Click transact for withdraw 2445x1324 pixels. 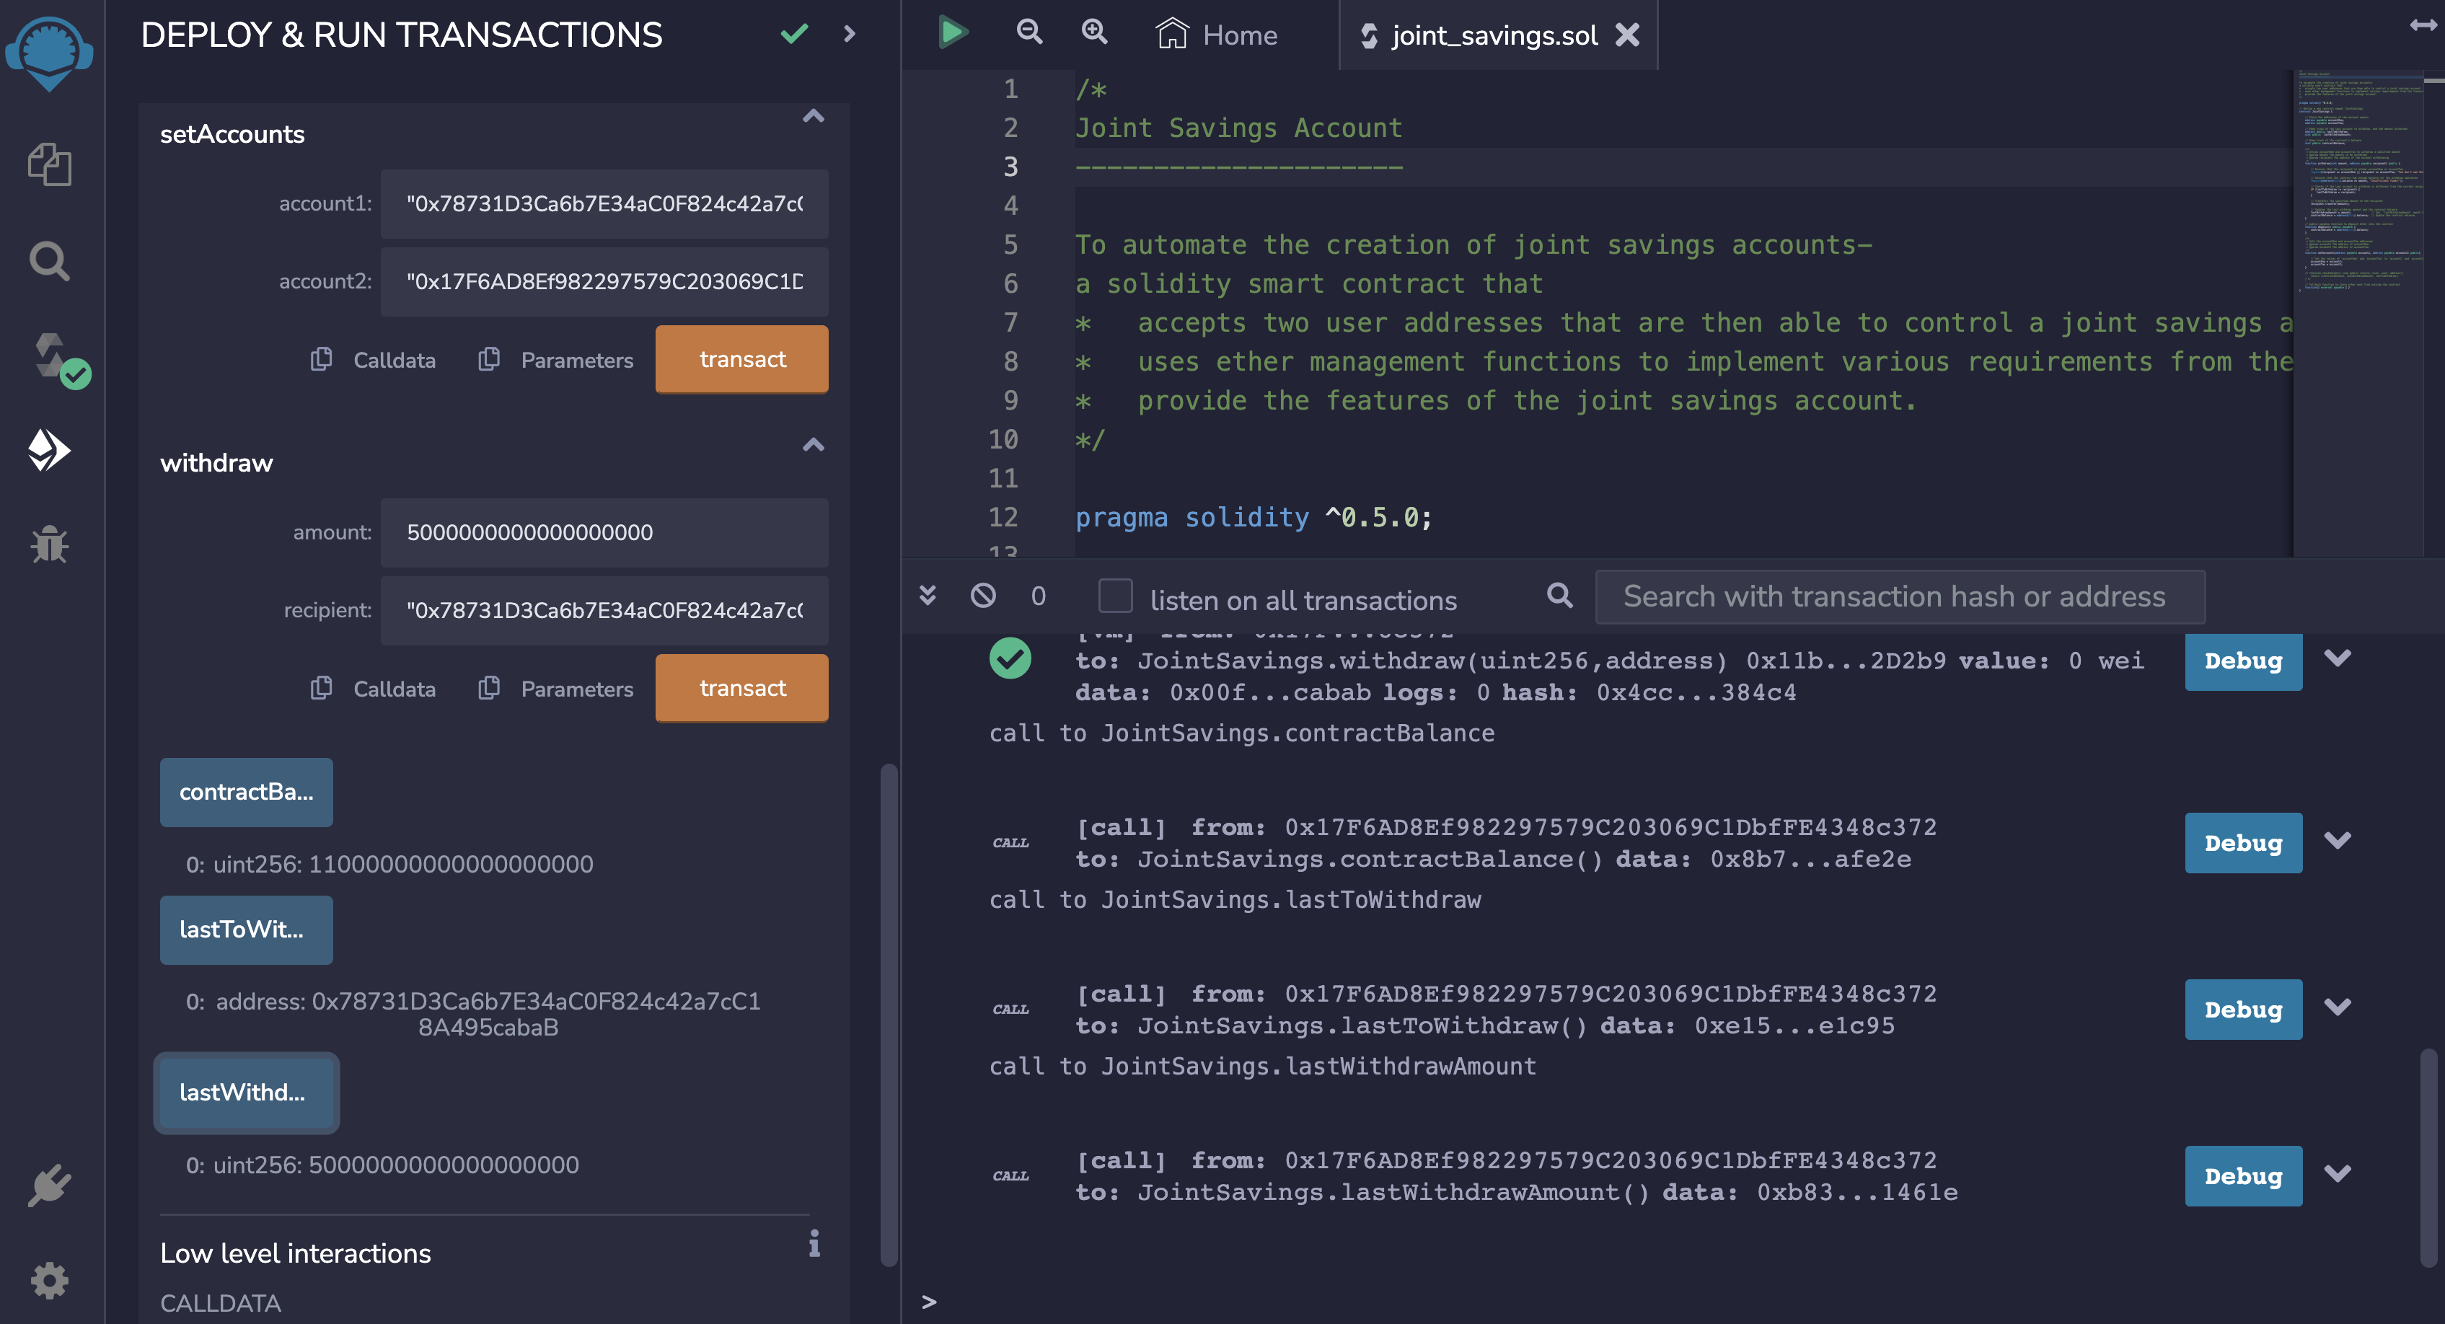(x=741, y=688)
